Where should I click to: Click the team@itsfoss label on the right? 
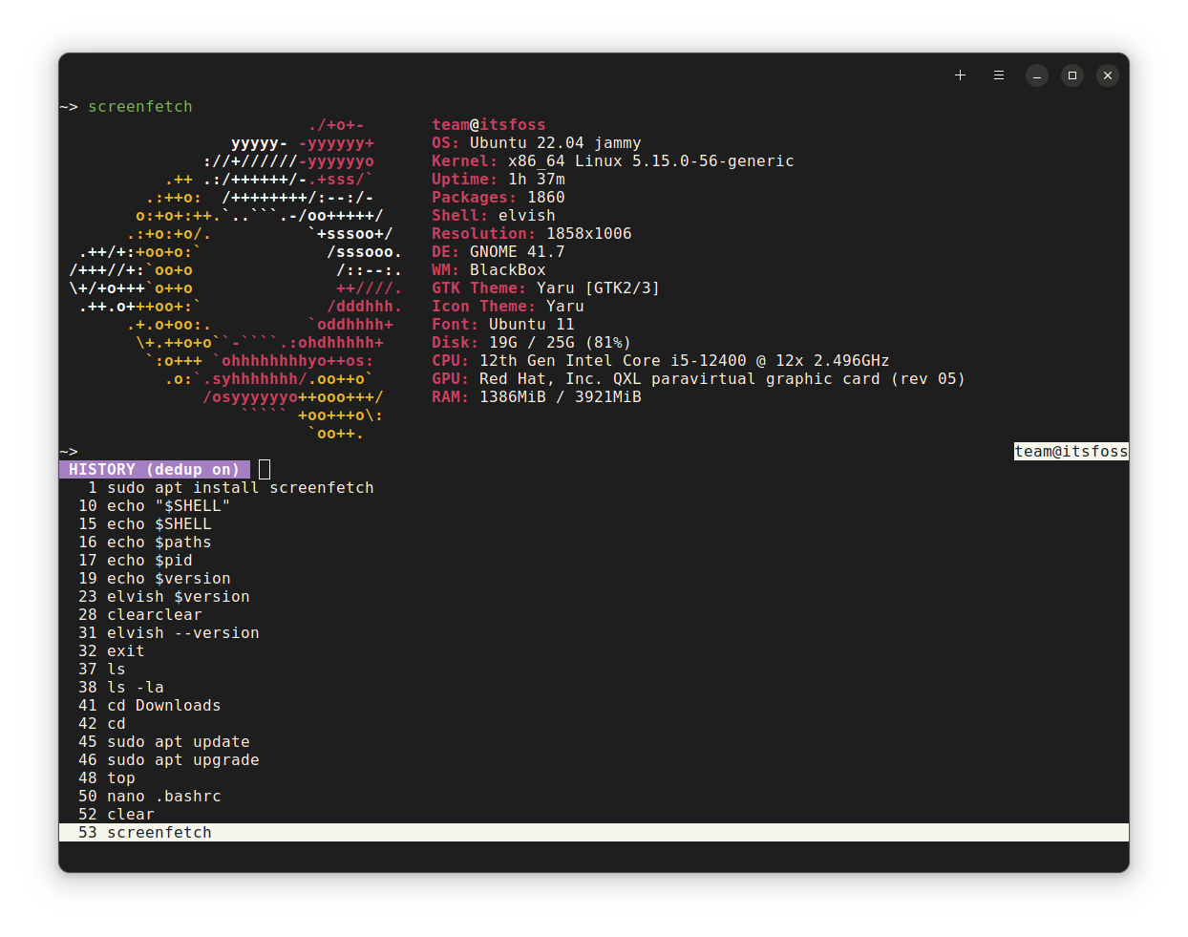[1071, 451]
